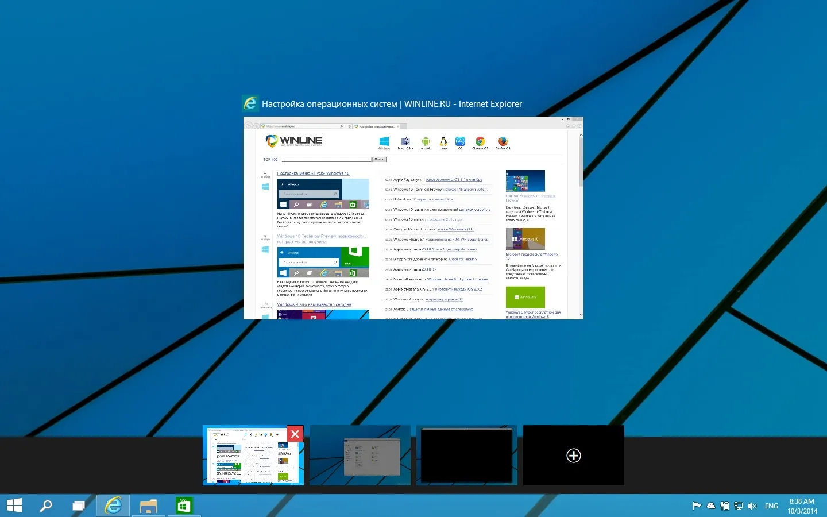Open the OneDrive cloud tray icon

pos(711,506)
